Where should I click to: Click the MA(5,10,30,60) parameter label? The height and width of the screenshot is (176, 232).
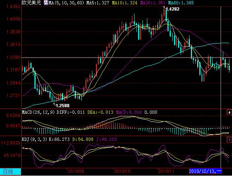click(x=66, y=3)
